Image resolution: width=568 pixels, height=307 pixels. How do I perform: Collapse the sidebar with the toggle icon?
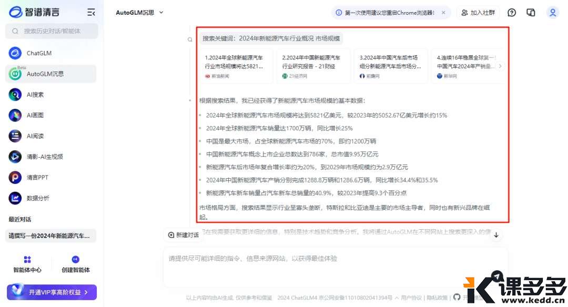(x=91, y=12)
